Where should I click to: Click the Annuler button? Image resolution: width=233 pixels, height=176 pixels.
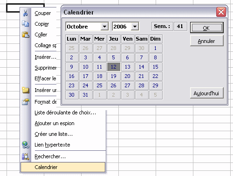(207, 41)
